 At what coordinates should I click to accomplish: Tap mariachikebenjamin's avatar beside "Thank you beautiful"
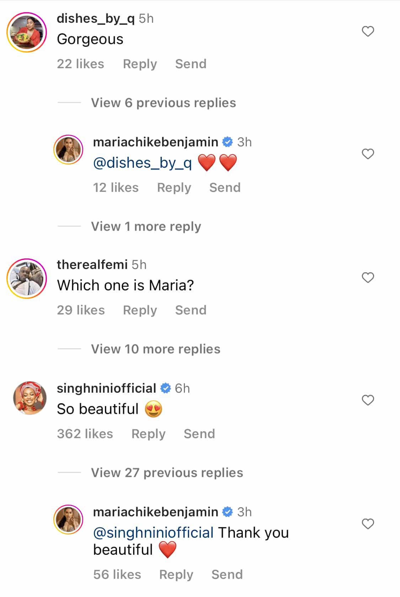pyautogui.click(x=68, y=520)
